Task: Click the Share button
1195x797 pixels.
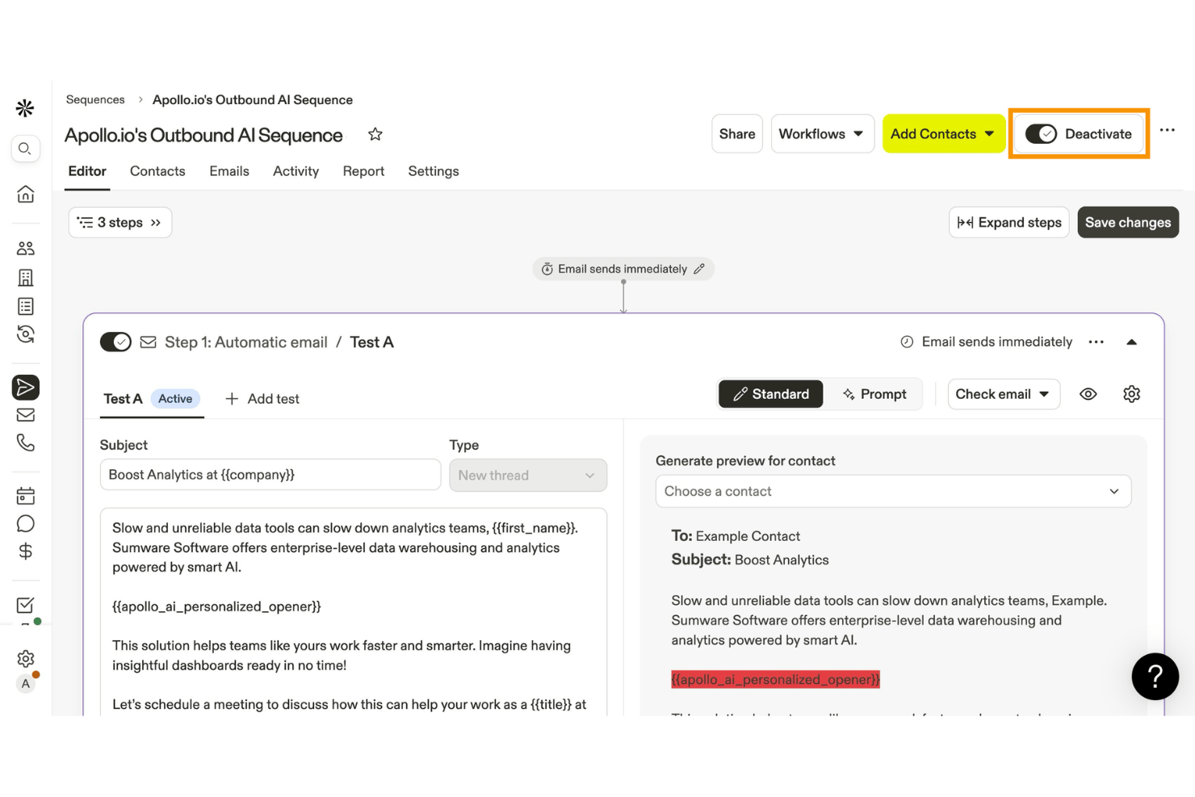Action: point(737,134)
